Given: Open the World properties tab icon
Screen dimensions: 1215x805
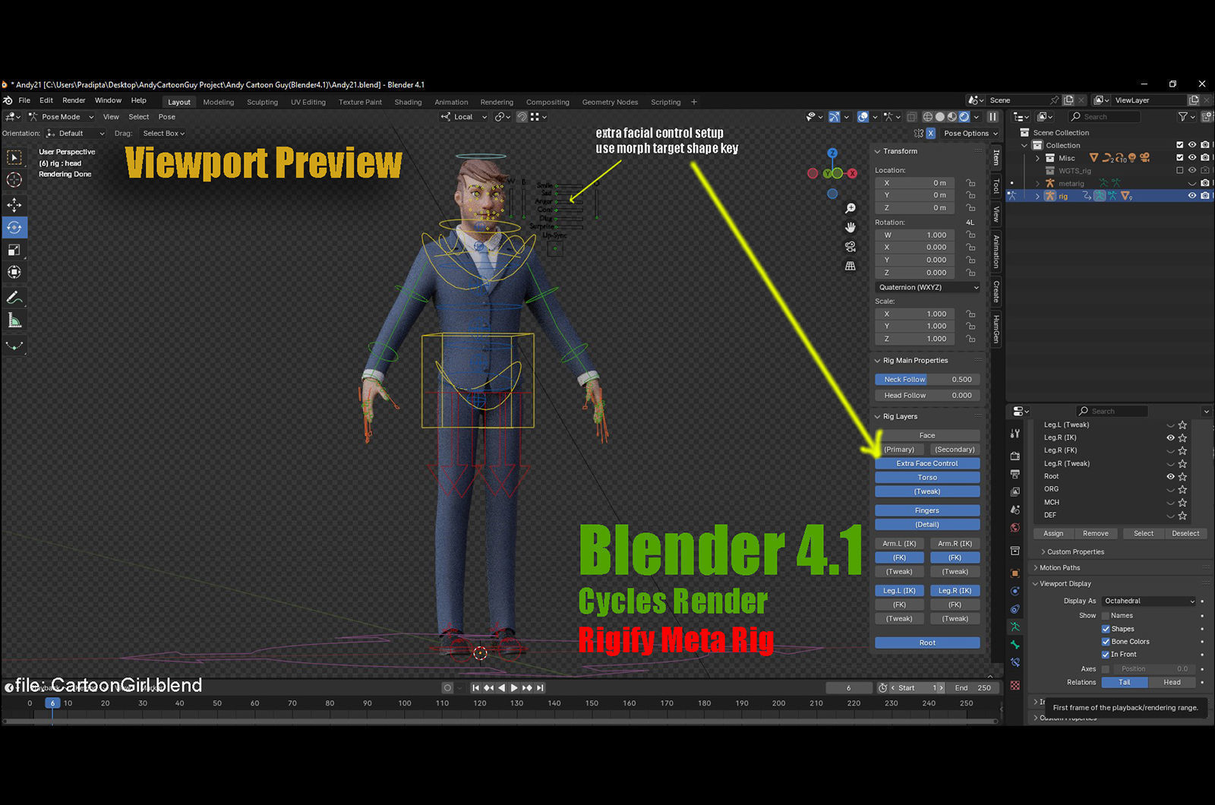Looking at the screenshot, I should point(1015,528).
